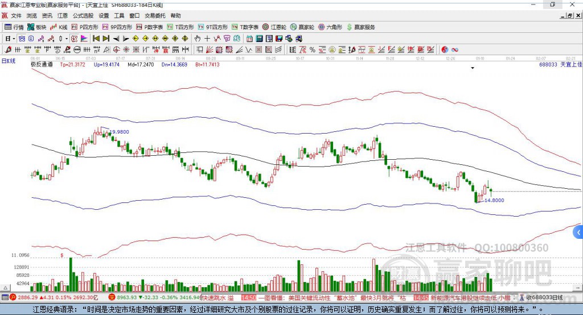Open the calendar icon in toolbar

pyautogui.click(x=249, y=39)
